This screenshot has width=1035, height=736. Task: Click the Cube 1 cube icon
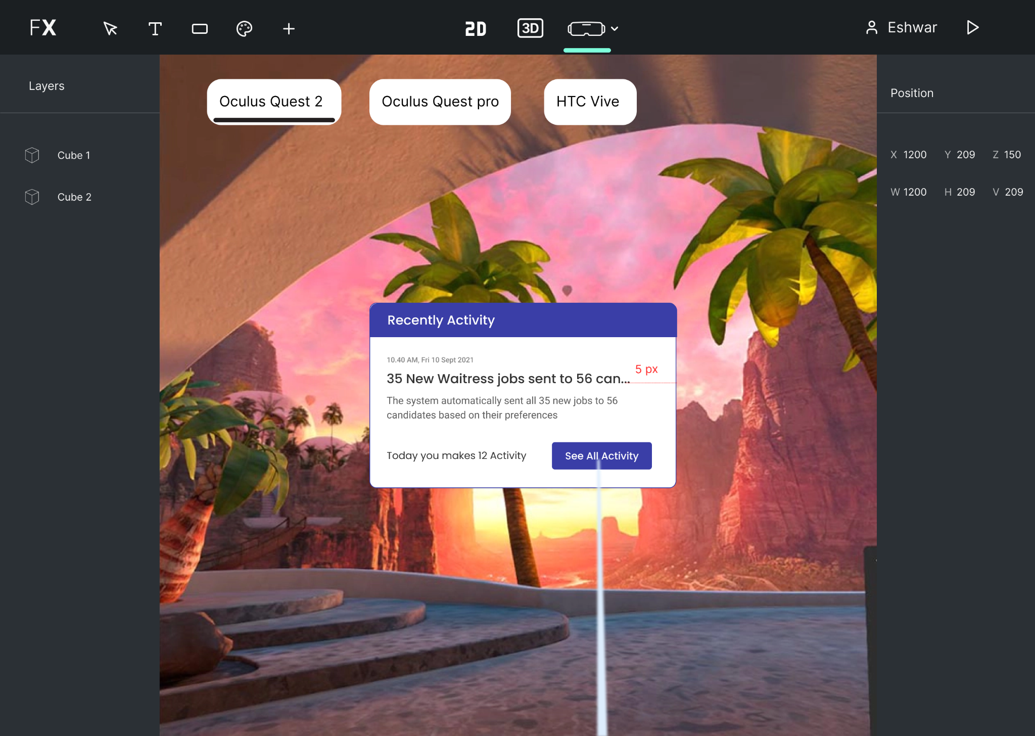pos(32,155)
